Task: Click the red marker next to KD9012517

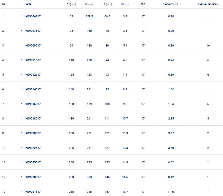Action: click(x=22, y=74)
